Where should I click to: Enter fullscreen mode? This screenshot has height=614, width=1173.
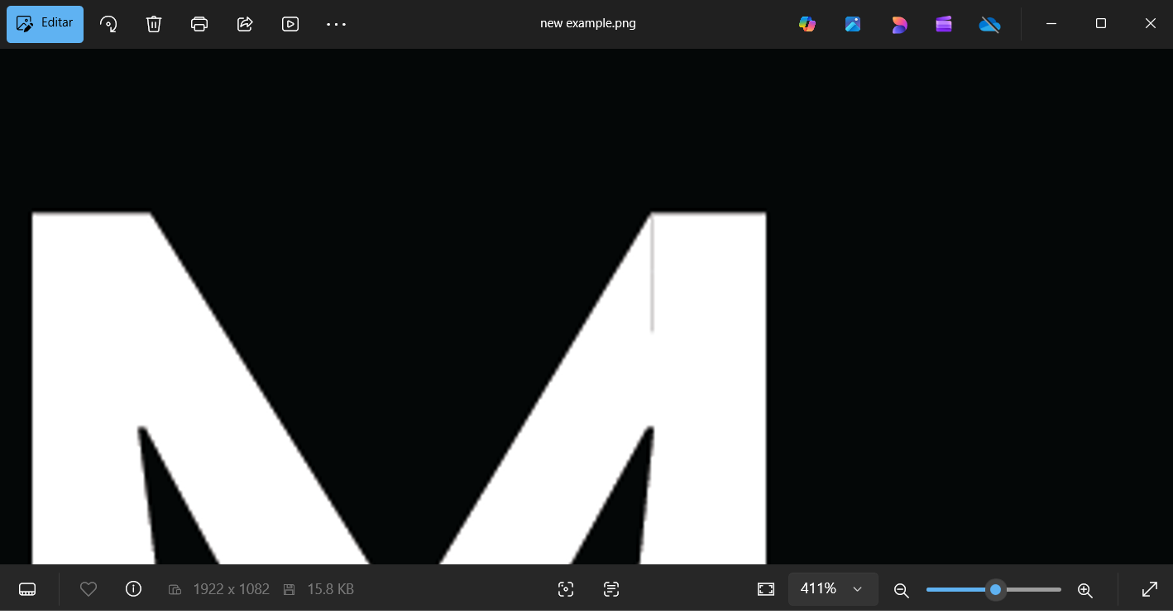pyautogui.click(x=1150, y=589)
